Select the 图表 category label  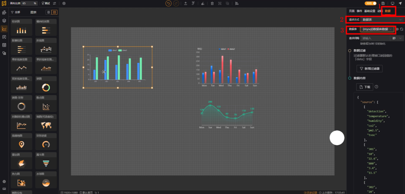[x=33, y=12]
